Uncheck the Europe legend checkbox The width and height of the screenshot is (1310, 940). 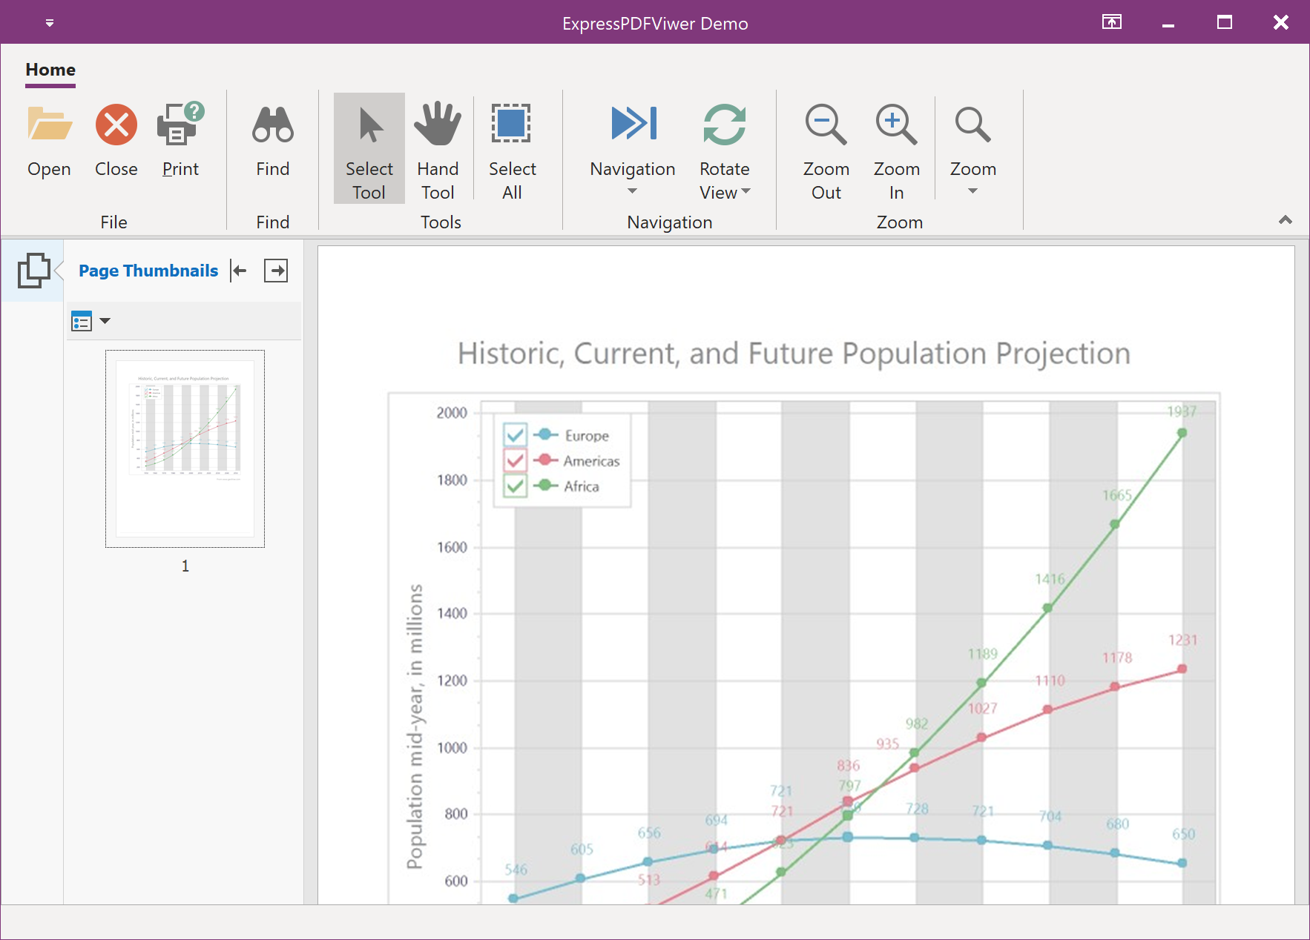[x=515, y=435]
